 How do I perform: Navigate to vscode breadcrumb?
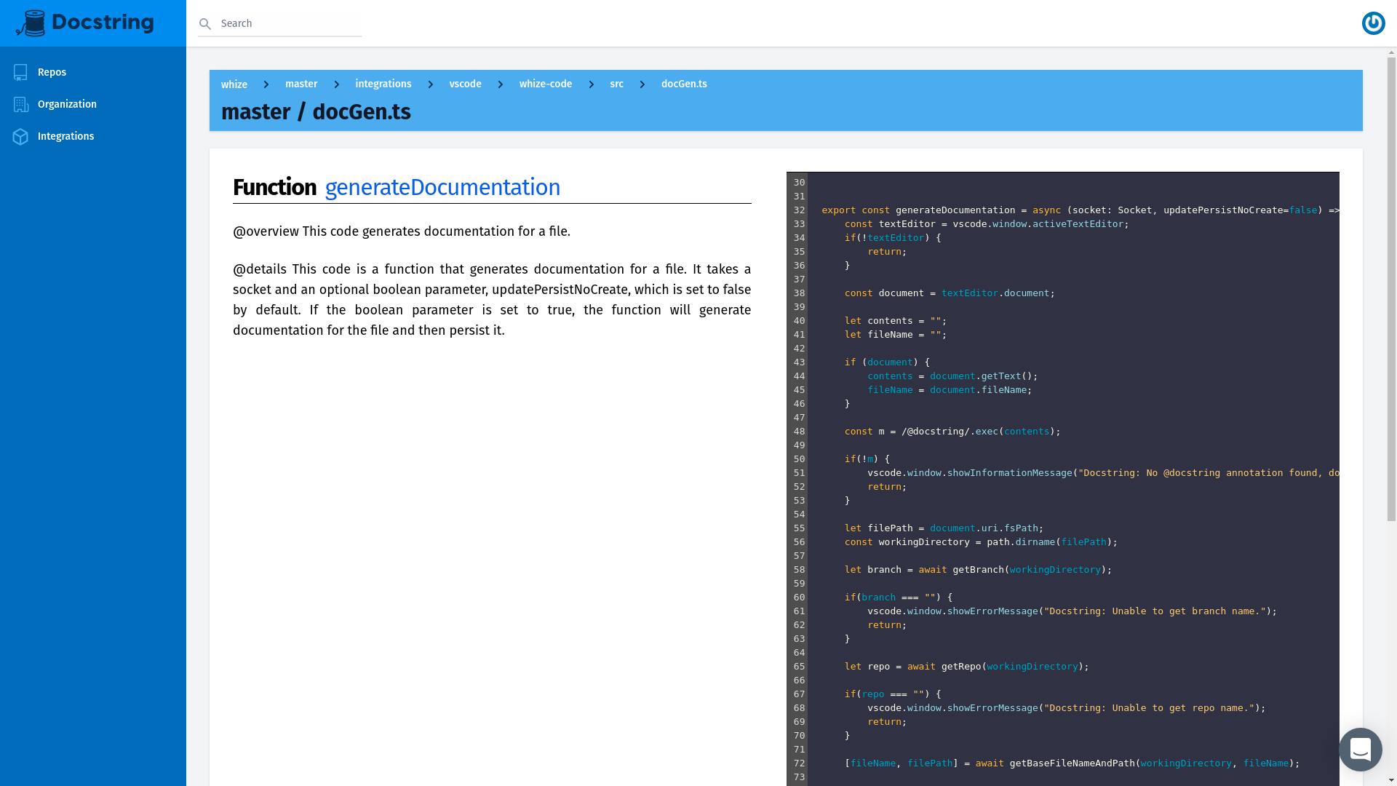[x=465, y=84]
